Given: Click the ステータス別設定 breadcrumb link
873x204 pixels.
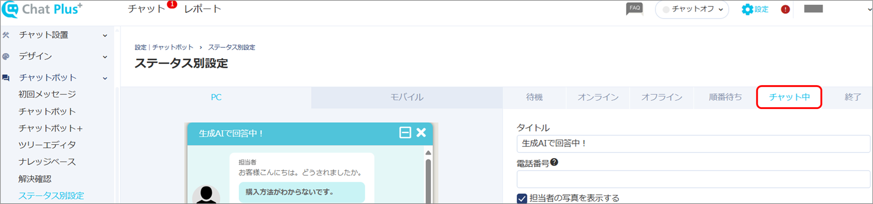Looking at the screenshot, I should click(x=232, y=48).
